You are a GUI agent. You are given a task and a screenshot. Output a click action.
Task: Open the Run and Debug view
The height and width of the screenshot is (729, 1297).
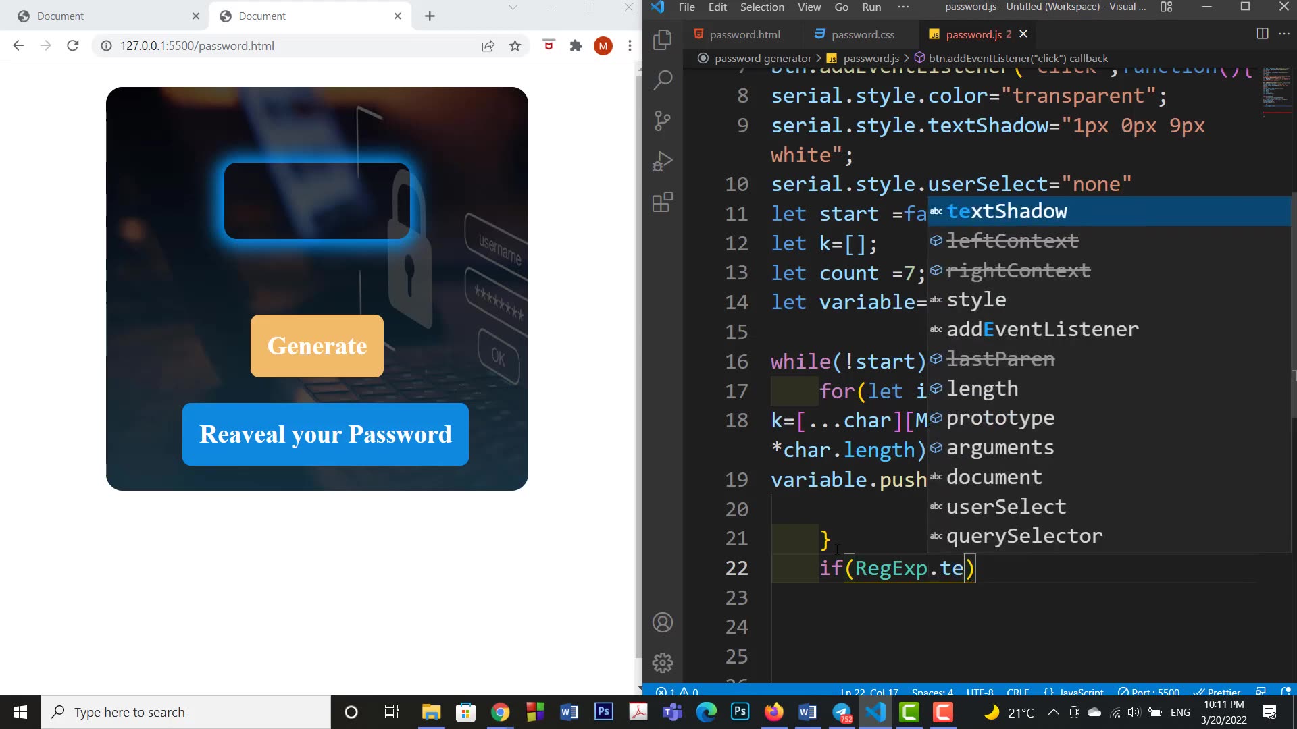point(663,161)
